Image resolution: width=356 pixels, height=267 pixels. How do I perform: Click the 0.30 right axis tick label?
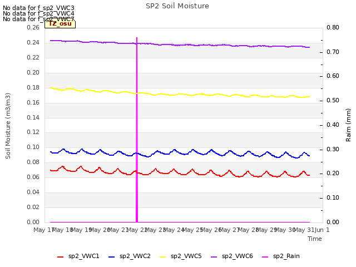[333, 150]
